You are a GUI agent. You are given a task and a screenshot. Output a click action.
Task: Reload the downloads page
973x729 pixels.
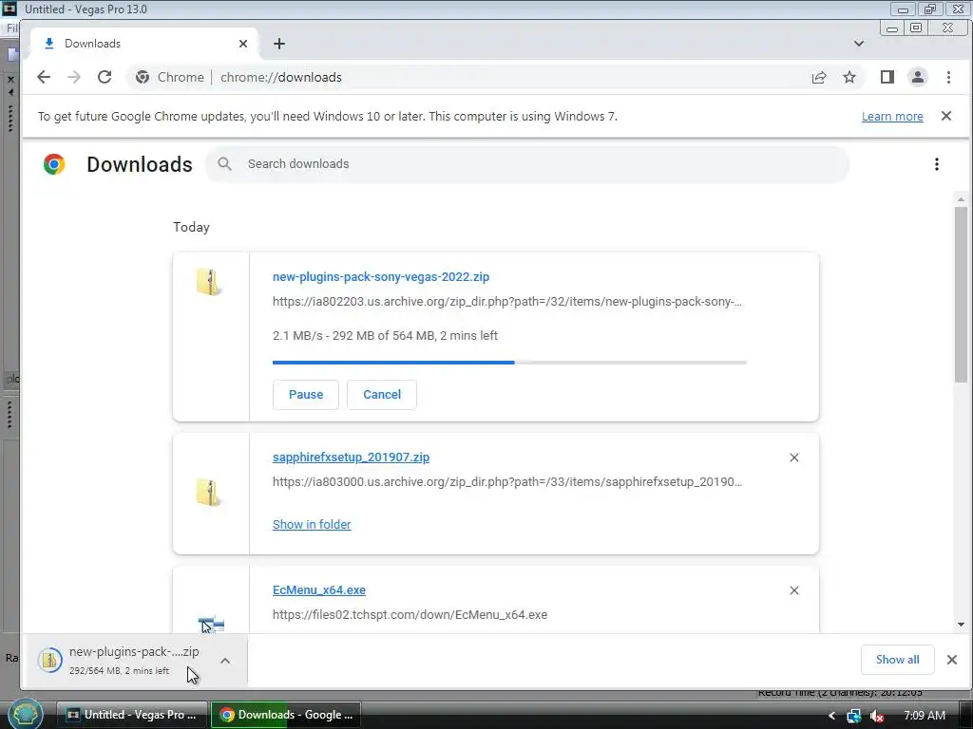pyautogui.click(x=105, y=77)
